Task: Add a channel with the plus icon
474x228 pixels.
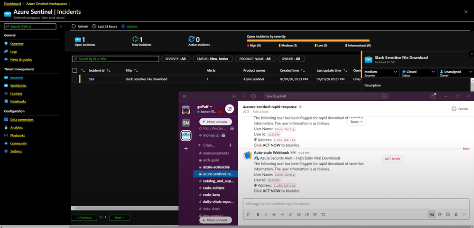Action: pos(230,145)
